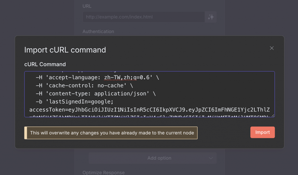Click the overwrite warning notice text

point(112,133)
